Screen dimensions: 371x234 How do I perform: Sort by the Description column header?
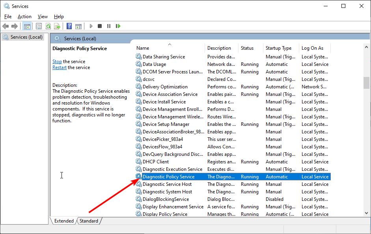[222, 48]
